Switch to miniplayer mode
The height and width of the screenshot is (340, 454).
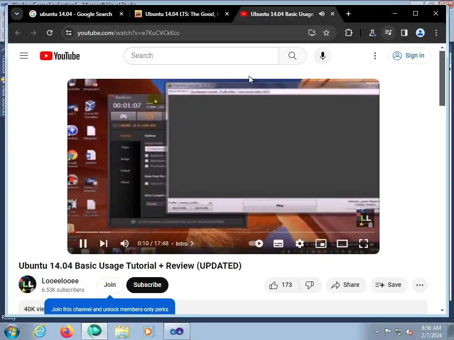pos(321,243)
